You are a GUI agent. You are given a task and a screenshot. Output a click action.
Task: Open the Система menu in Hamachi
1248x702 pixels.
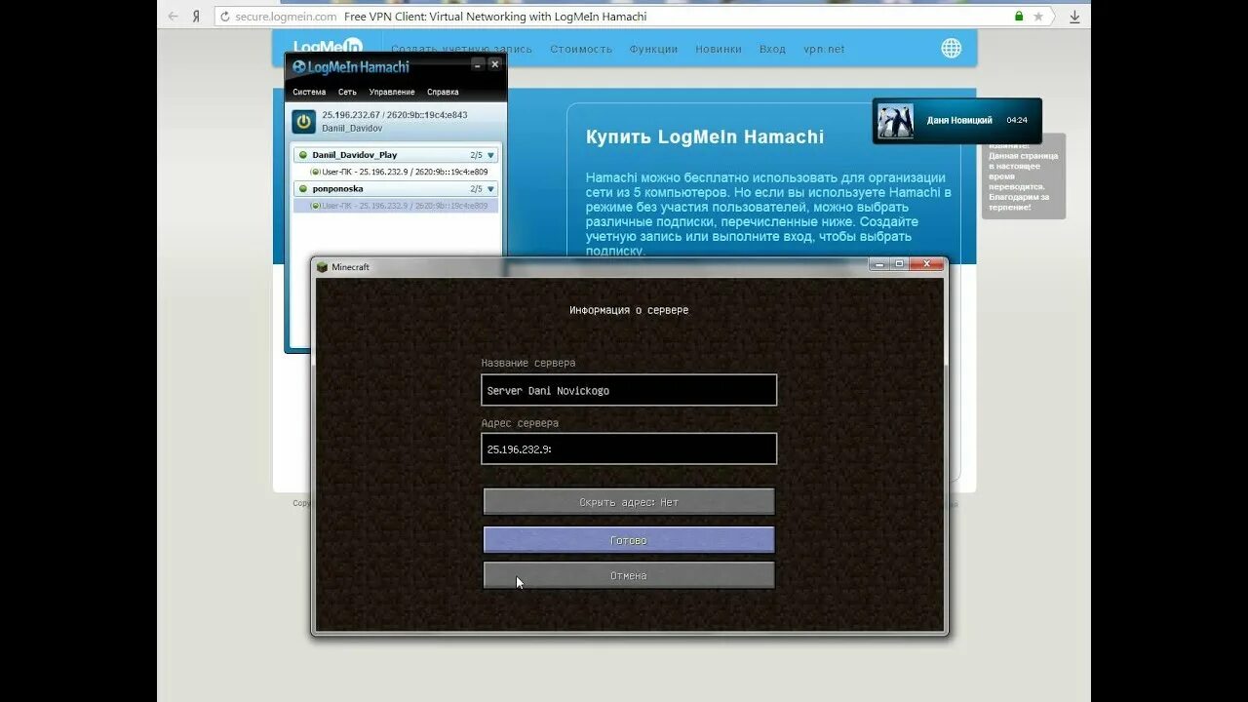click(x=309, y=92)
